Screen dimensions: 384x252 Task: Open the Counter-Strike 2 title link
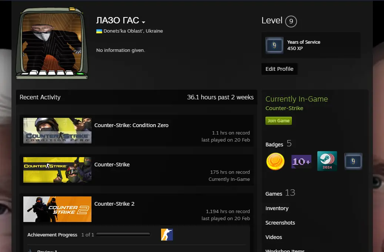click(x=114, y=204)
